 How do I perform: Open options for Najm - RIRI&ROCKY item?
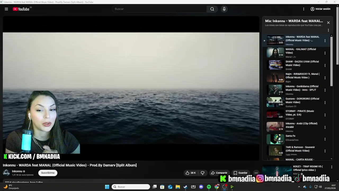(325, 78)
